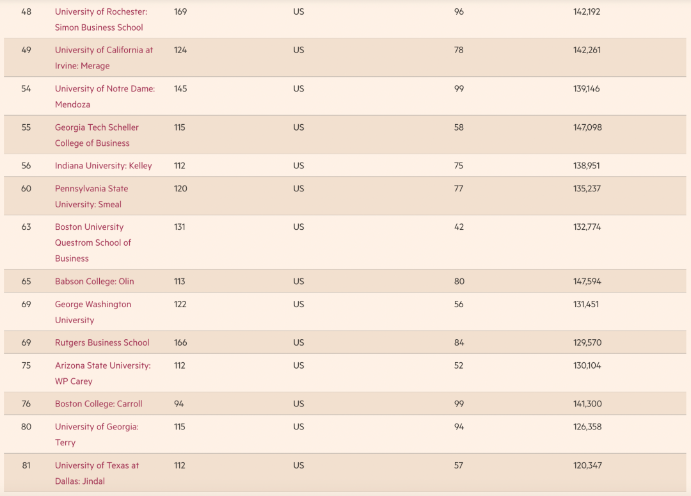The height and width of the screenshot is (496, 691).
Task: Click rank number 48 in first row
Action: coord(26,12)
